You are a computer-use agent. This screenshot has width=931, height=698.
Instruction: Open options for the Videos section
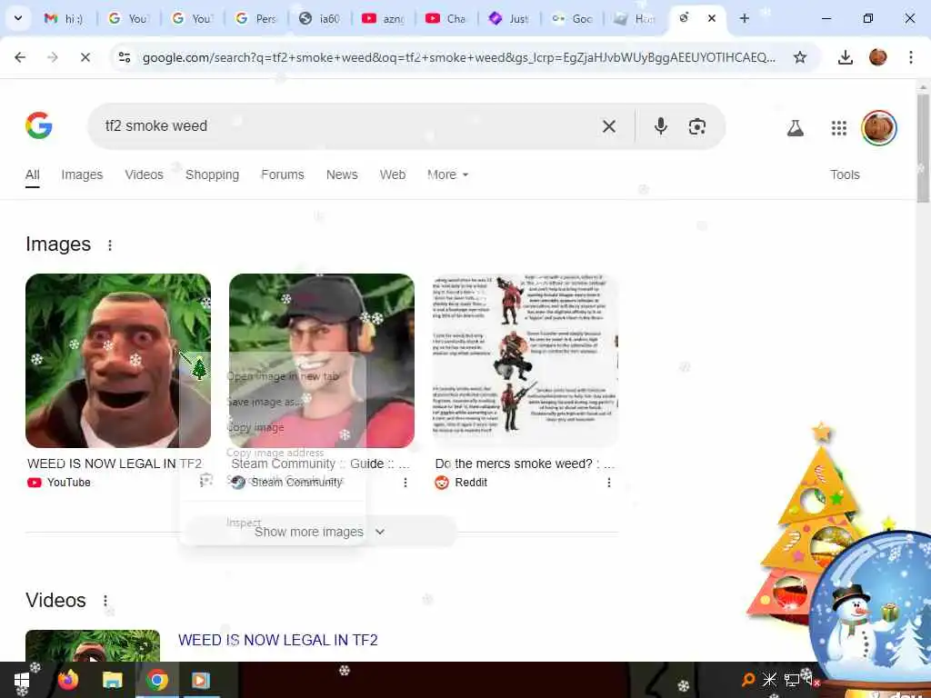105,601
